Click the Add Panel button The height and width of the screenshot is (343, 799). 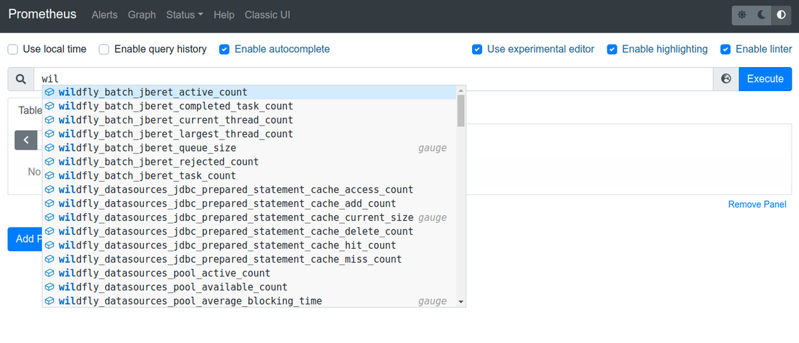(25, 239)
